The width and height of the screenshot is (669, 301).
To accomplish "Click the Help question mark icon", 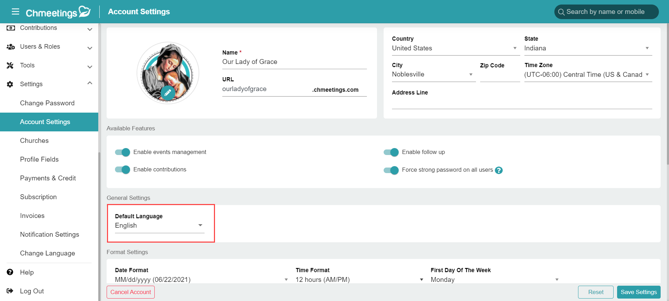I will point(10,272).
